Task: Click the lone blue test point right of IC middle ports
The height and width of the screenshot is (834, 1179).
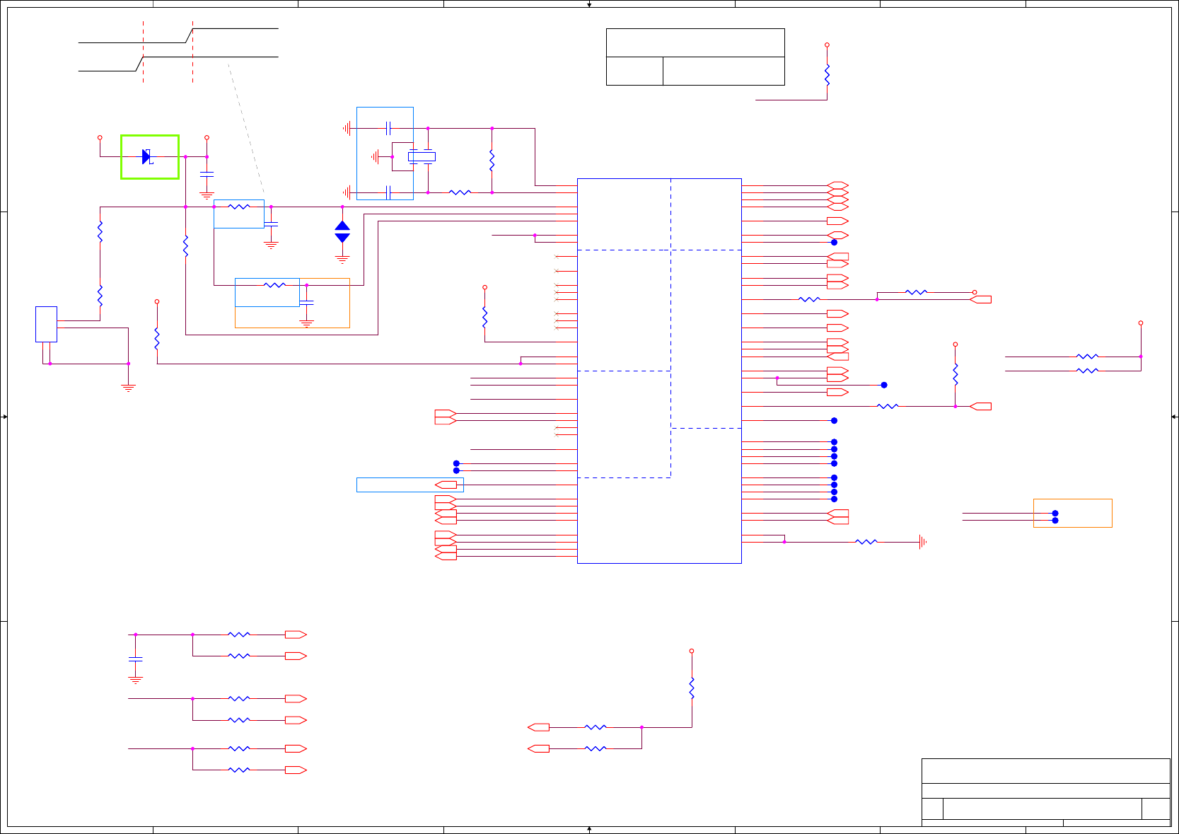Action: click(884, 385)
